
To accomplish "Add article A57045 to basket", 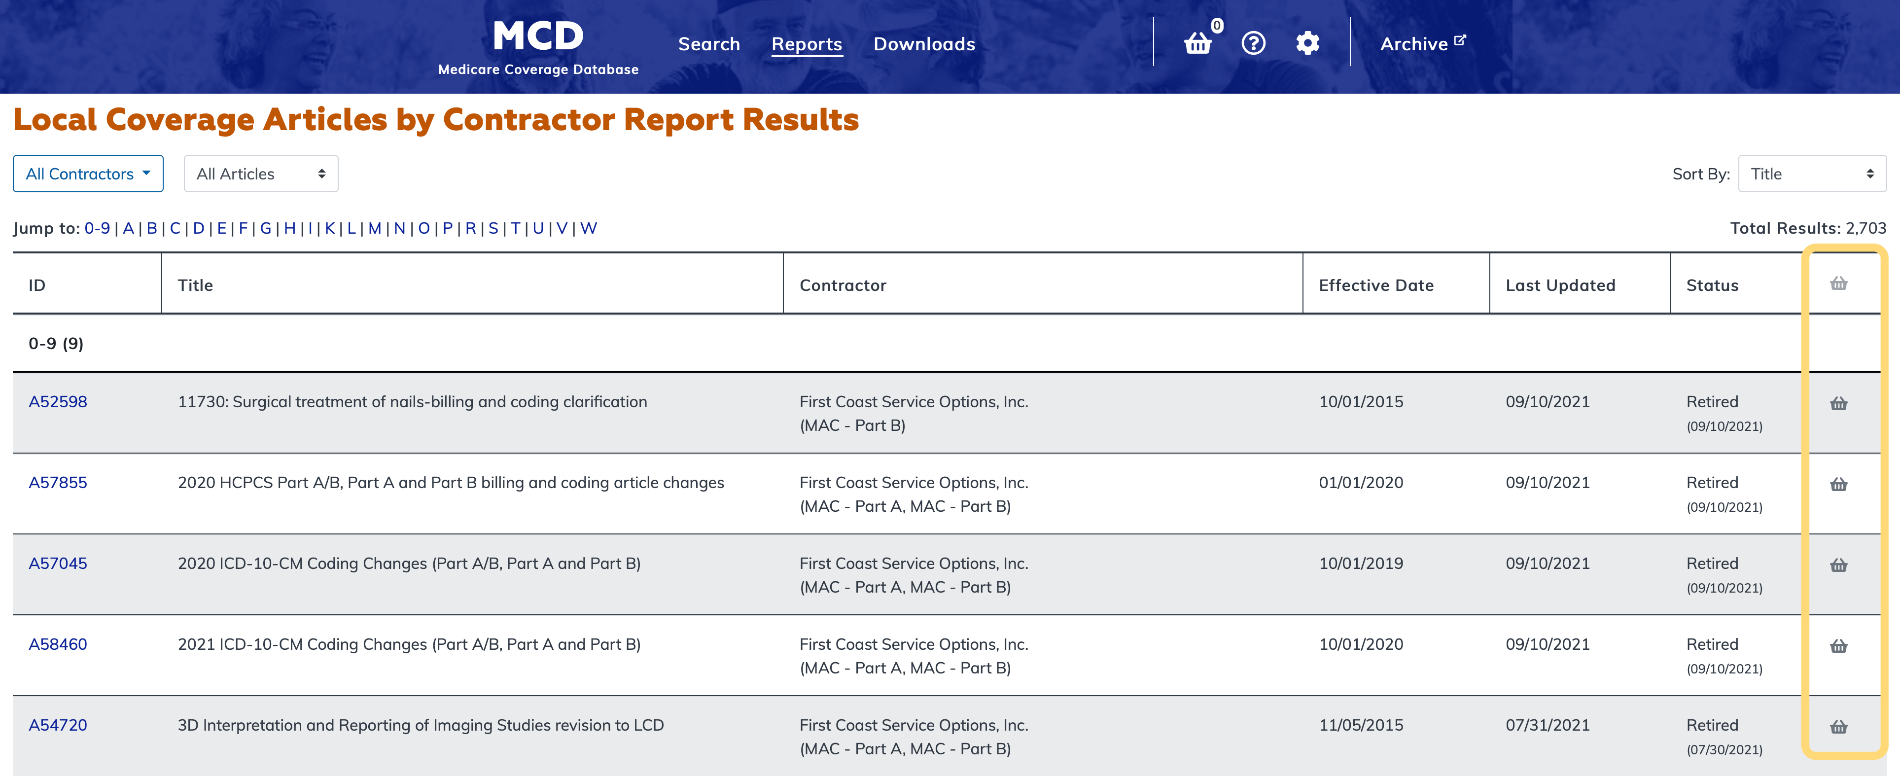I will pyautogui.click(x=1838, y=566).
